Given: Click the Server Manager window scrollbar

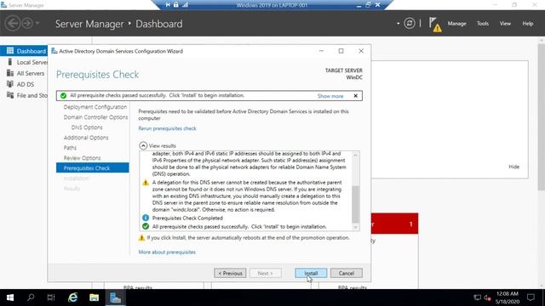Looking at the screenshot, I should 542,117.
